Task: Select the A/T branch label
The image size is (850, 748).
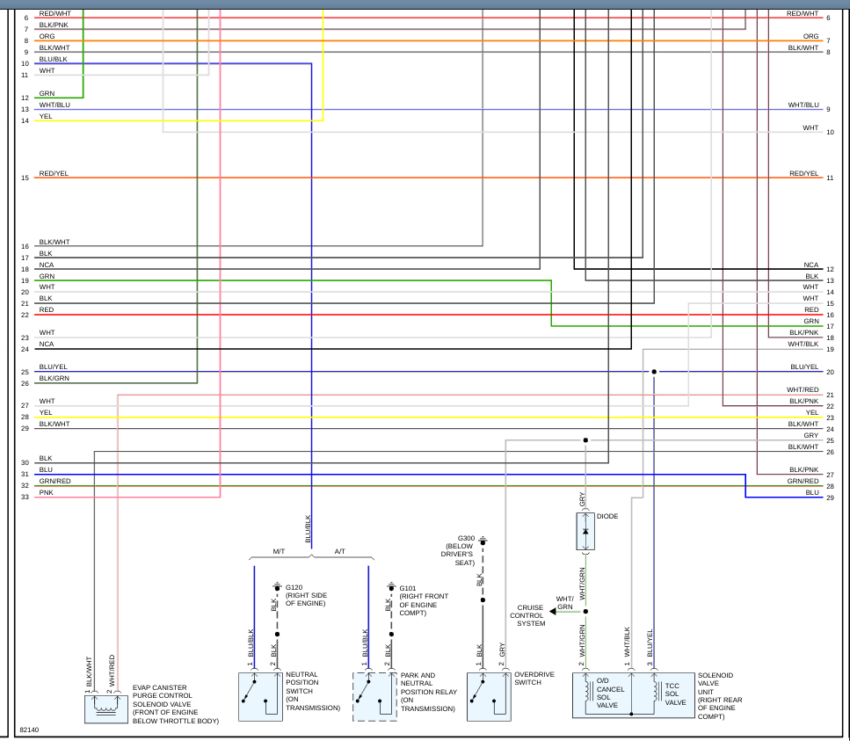Action: [x=340, y=551]
